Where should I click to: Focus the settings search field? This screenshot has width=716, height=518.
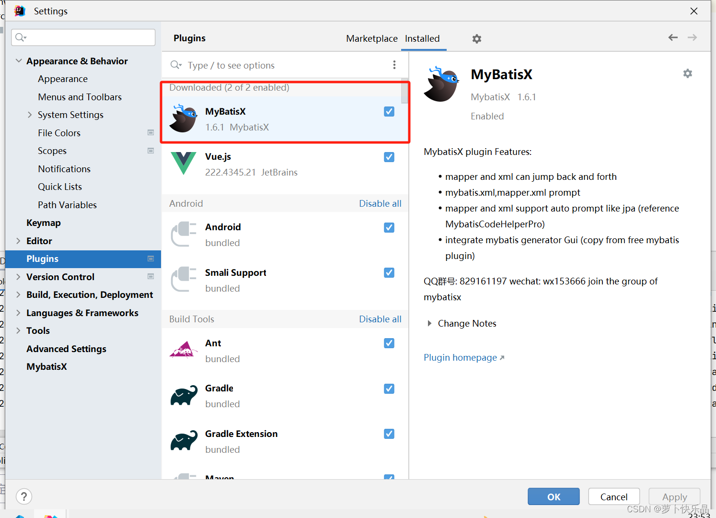point(83,37)
